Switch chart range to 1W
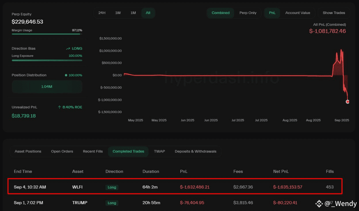359x211 pixels. 118,13
